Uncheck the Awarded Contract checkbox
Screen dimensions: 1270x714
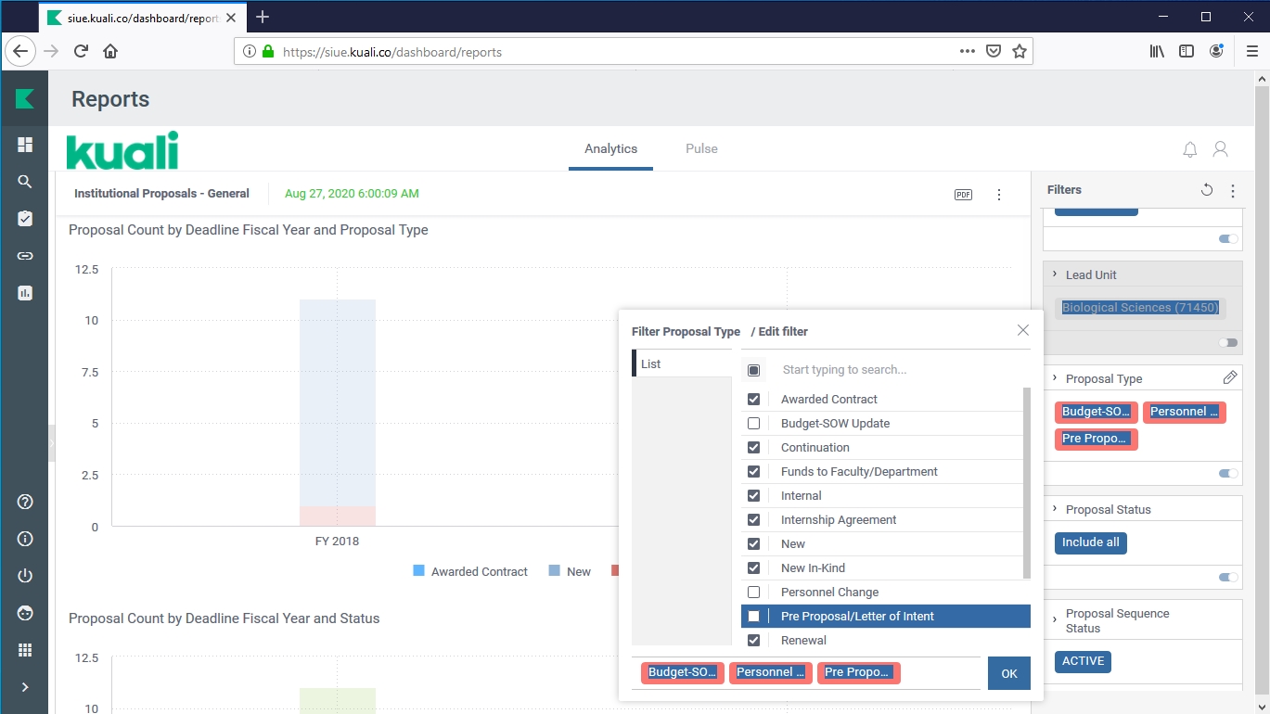point(753,400)
